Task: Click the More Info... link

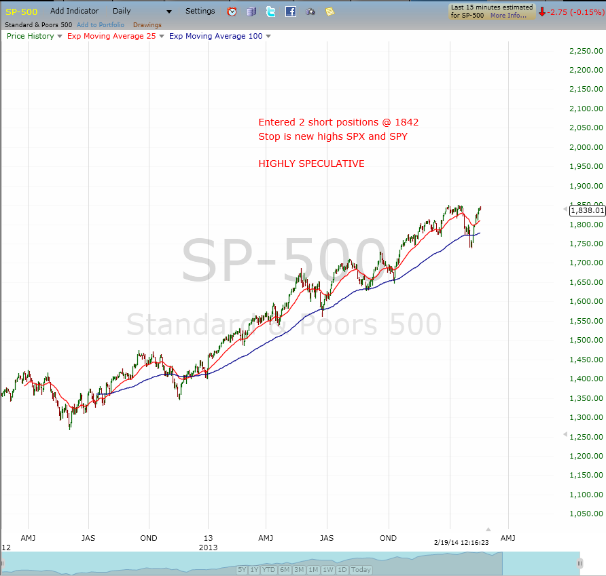Action: [x=508, y=16]
